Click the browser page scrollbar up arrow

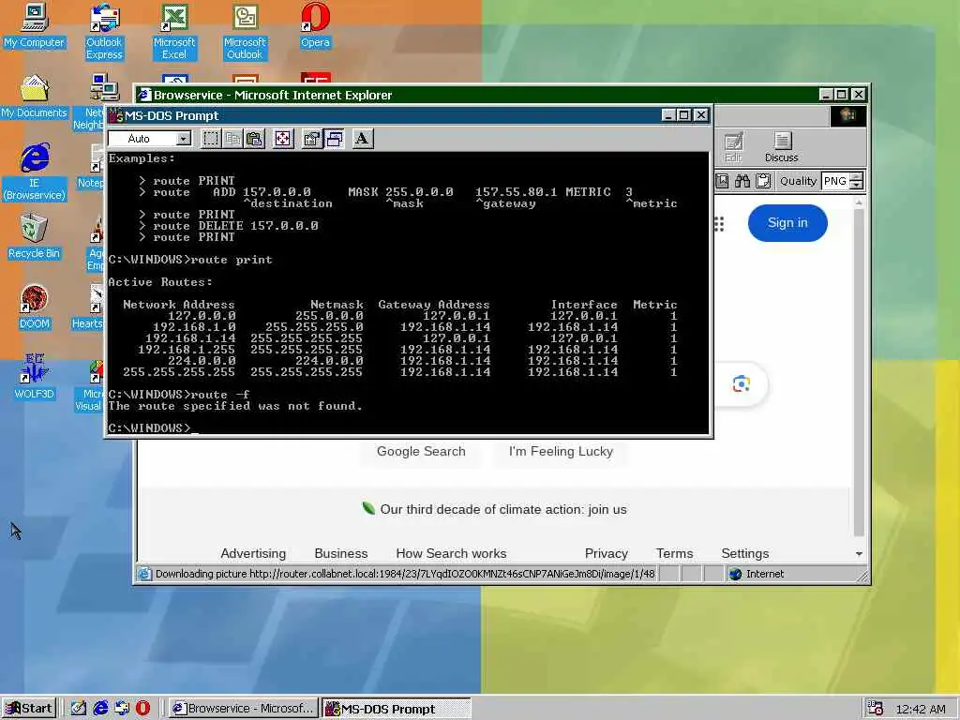859,202
